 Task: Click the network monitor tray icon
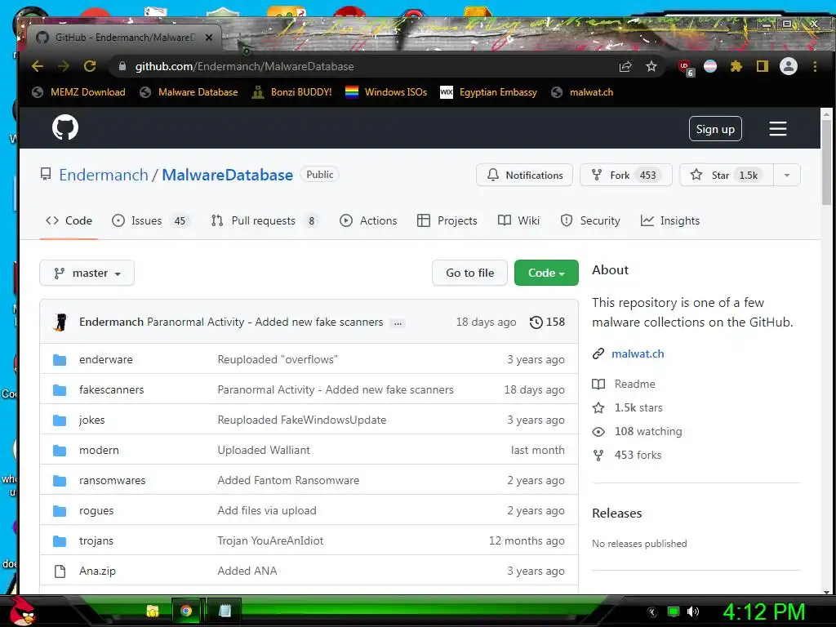[674, 612]
